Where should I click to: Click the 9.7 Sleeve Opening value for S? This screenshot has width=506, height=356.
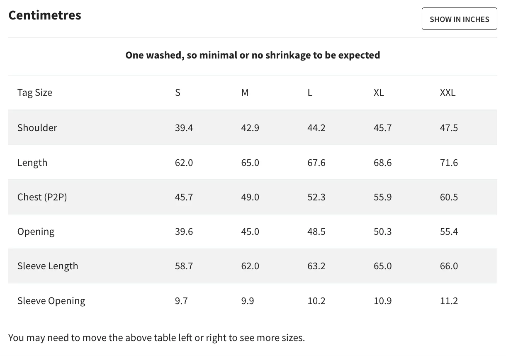[x=181, y=301]
